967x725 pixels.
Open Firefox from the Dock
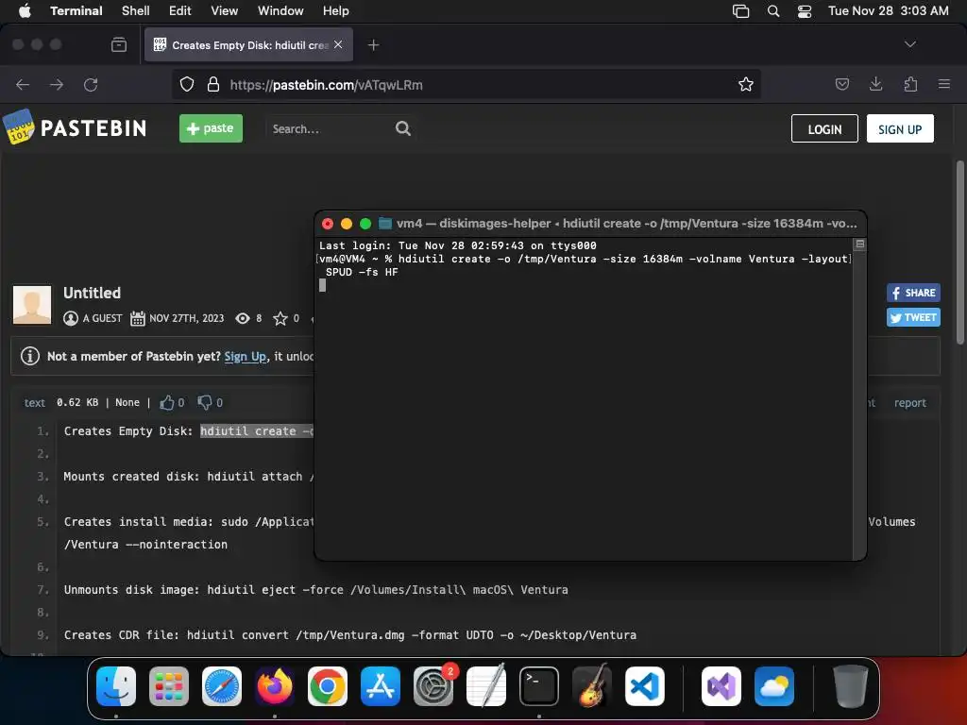click(x=275, y=686)
